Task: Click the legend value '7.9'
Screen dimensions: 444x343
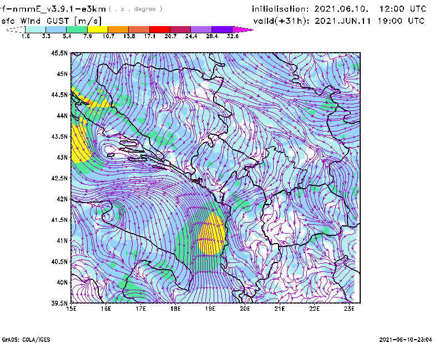Action: [88, 36]
